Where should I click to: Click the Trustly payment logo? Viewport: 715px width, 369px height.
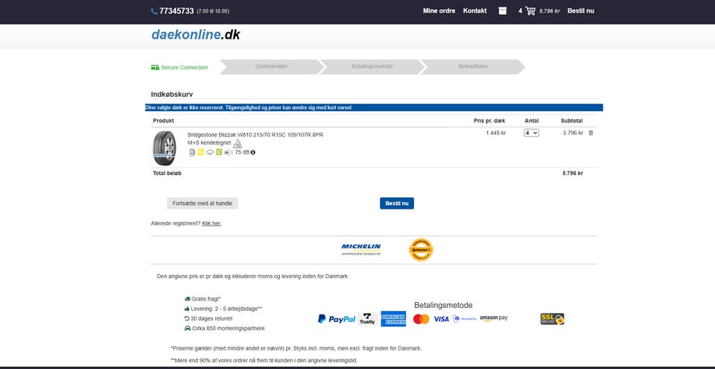point(367,319)
